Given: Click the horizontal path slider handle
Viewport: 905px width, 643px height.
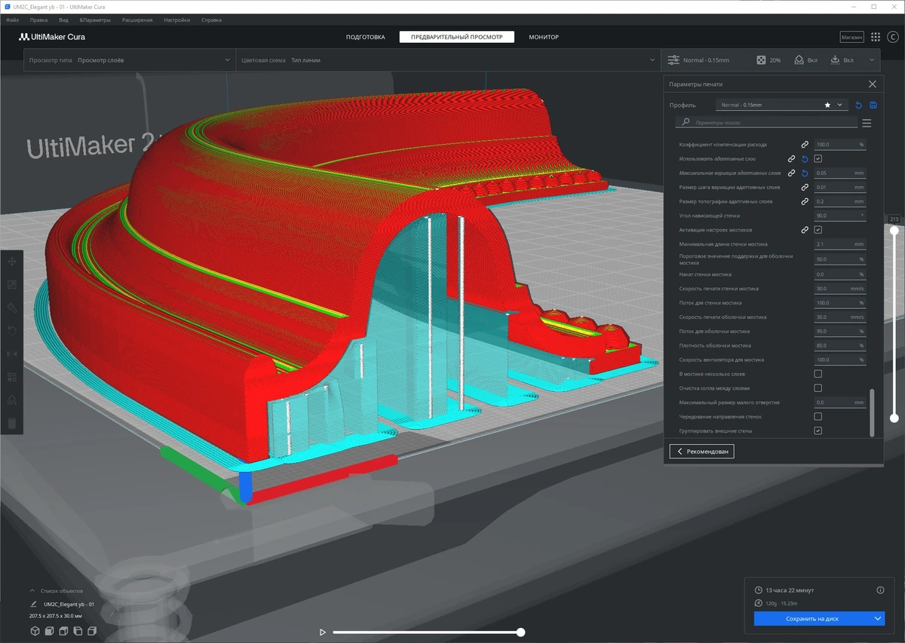Looking at the screenshot, I should 520,632.
